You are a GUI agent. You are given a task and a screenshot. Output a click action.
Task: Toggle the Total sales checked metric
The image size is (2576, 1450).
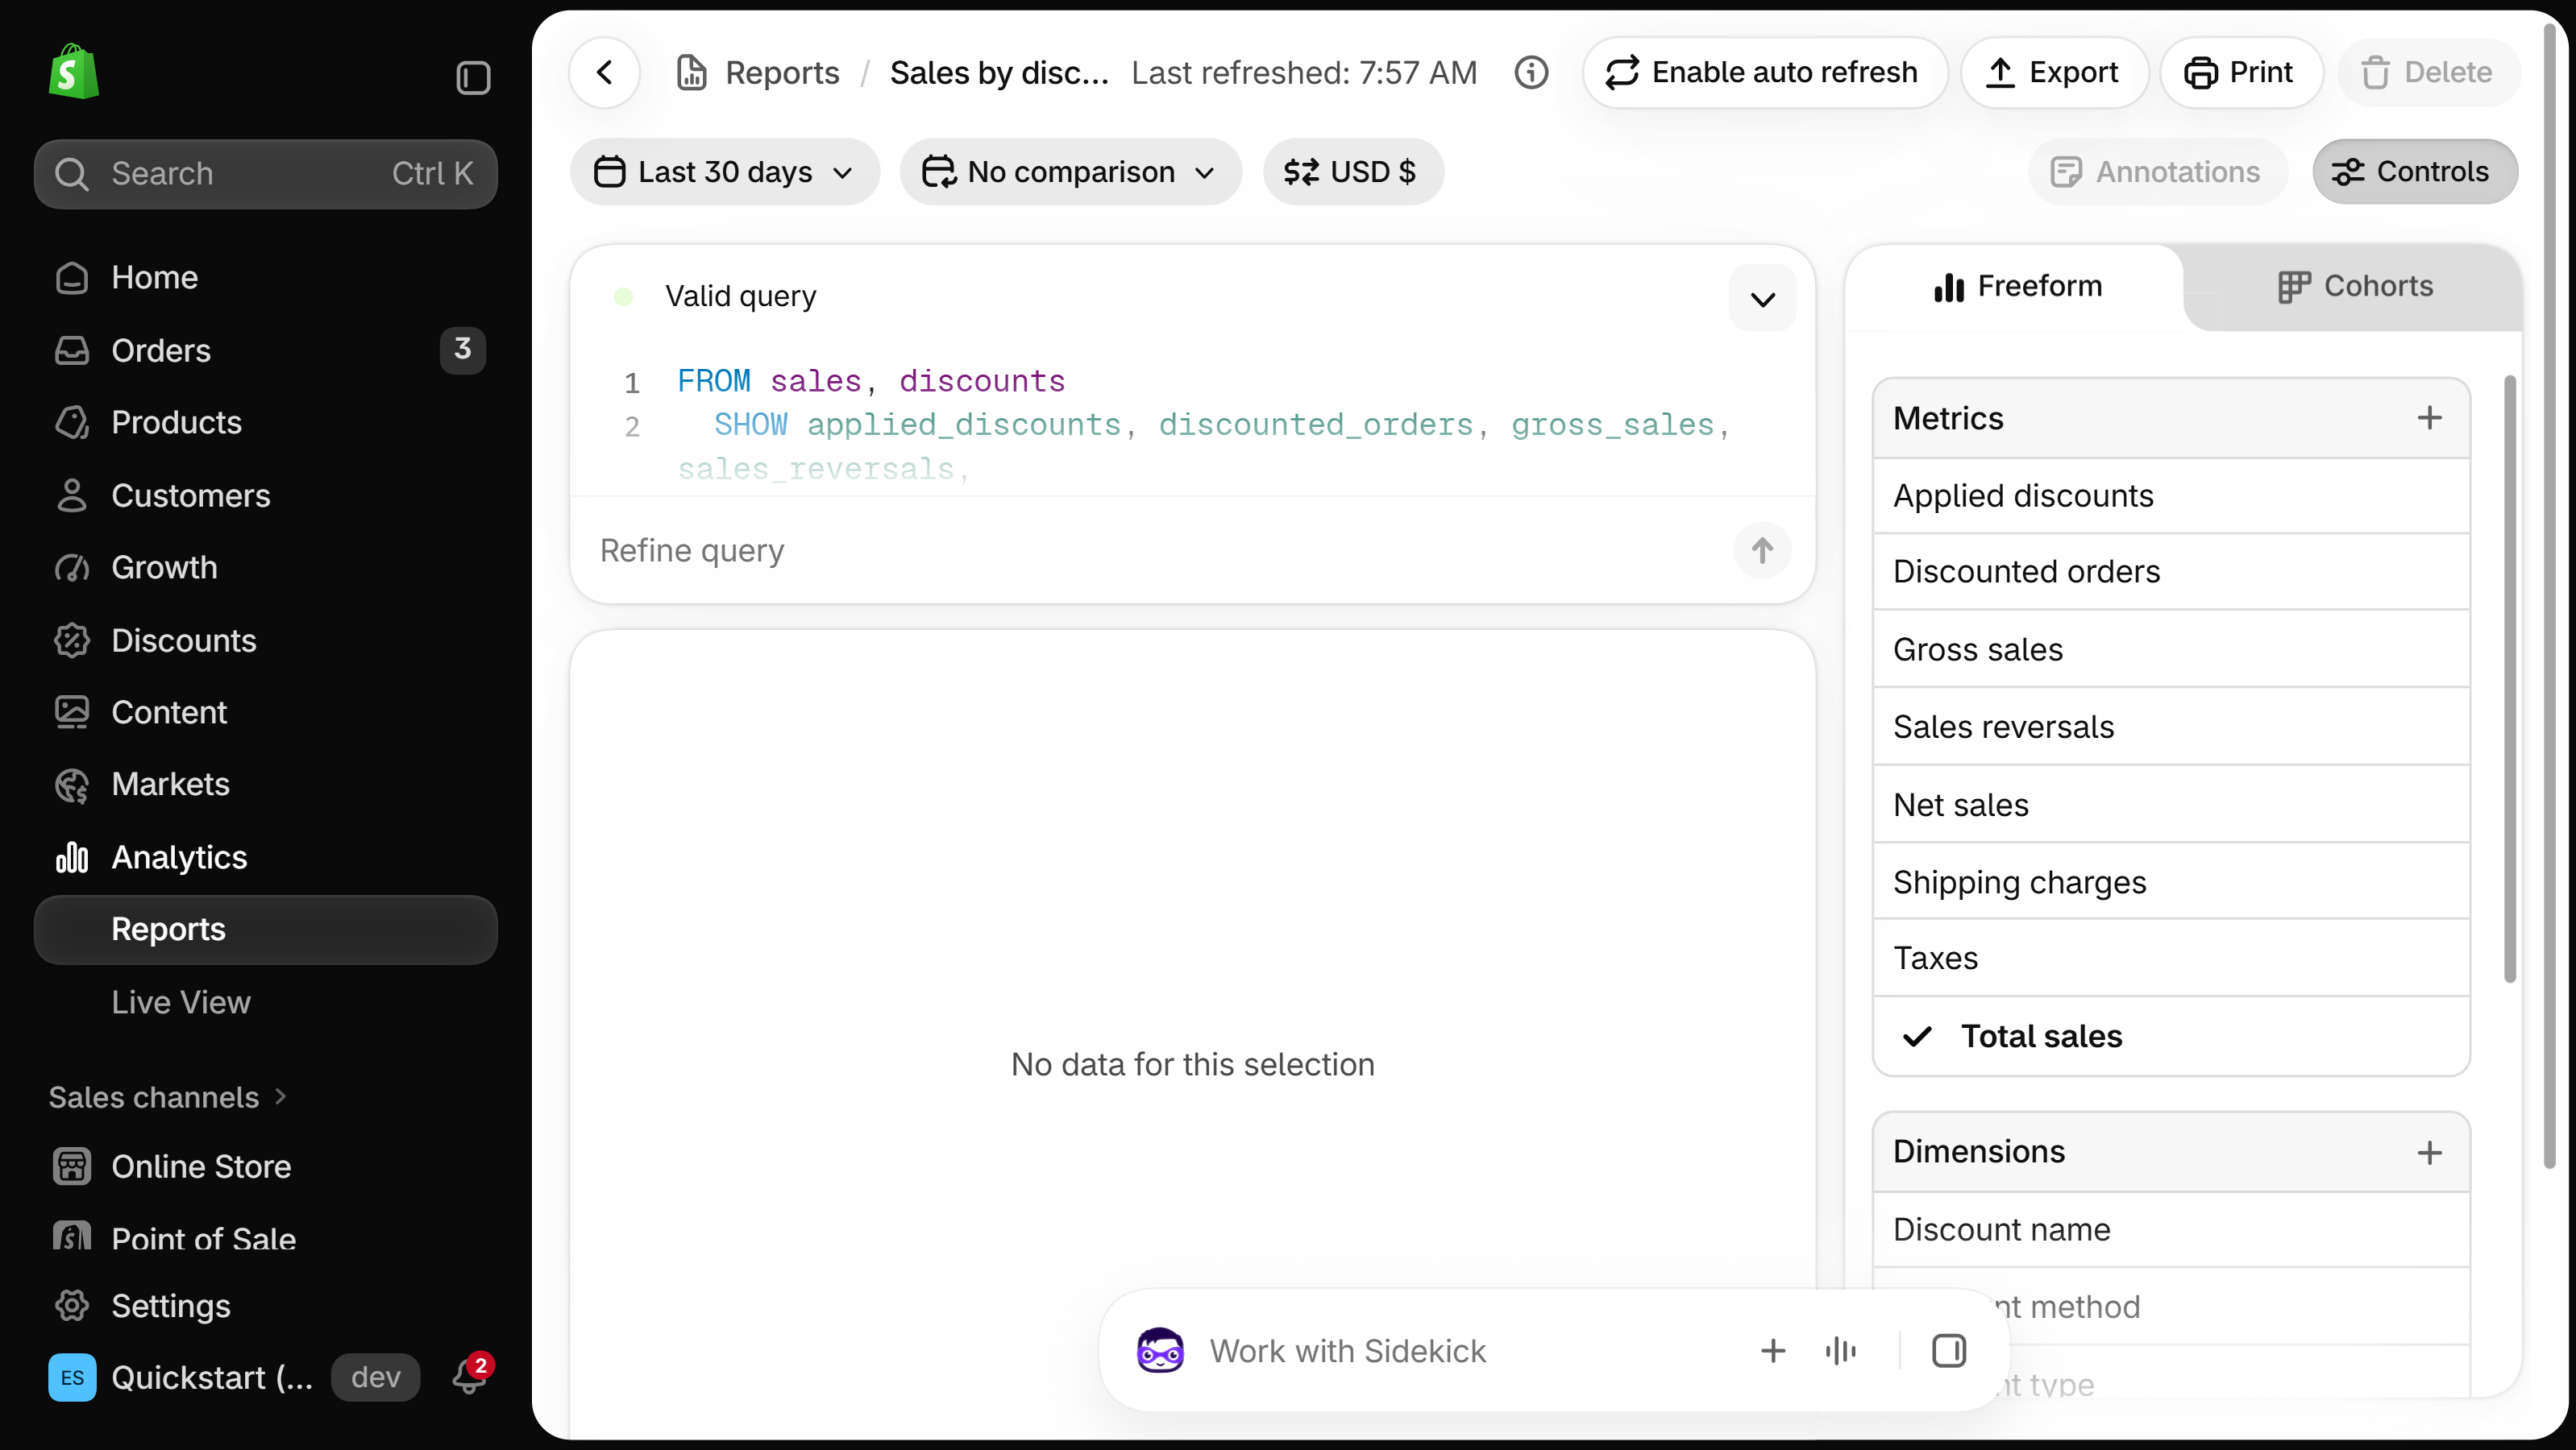tap(2171, 1036)
